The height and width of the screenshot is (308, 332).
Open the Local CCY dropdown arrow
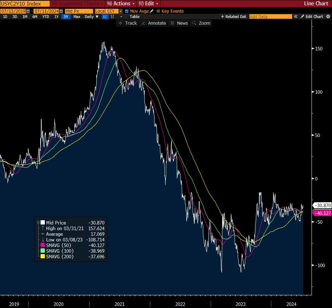coord(121,11)
